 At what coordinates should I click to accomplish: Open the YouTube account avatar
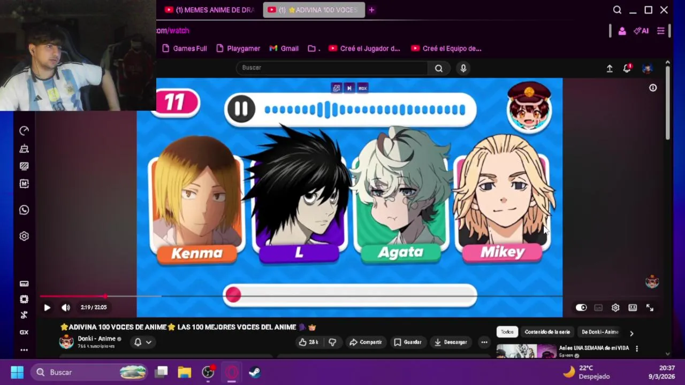[x=647, y=68]
